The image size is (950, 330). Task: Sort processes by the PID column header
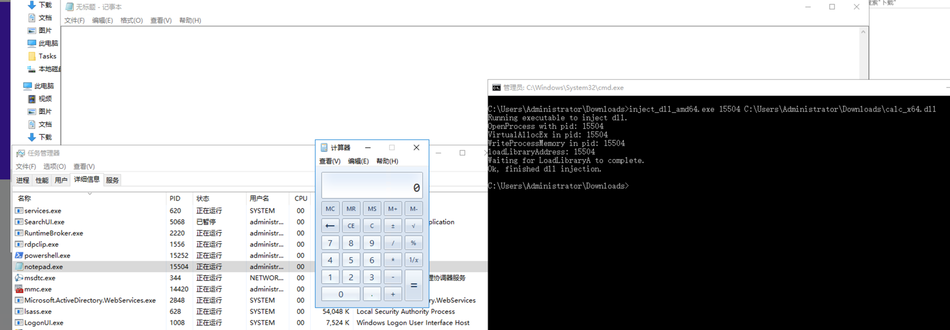[175, 198]
